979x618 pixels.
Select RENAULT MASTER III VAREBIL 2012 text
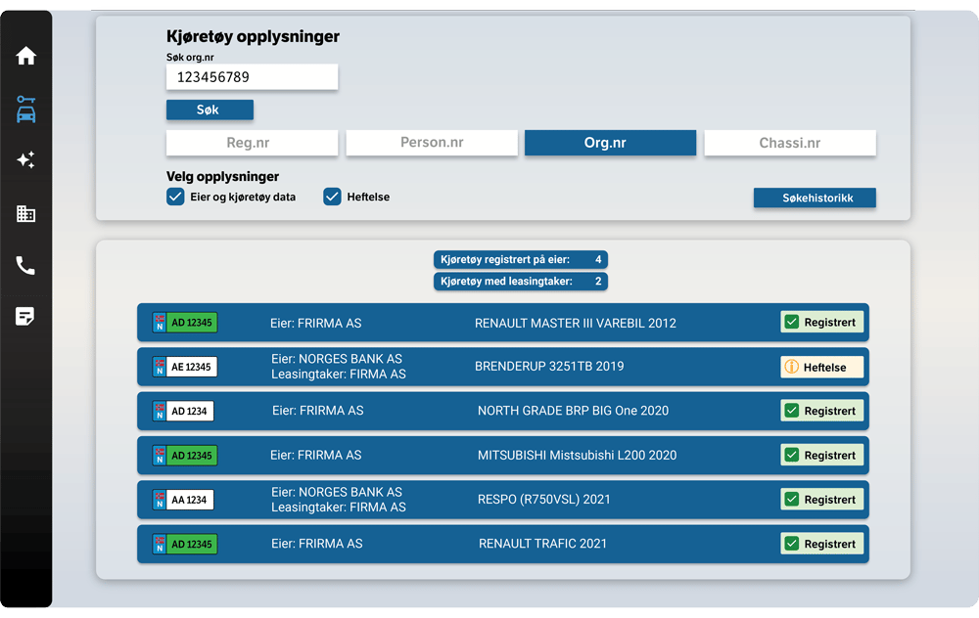tap(575, 323)
